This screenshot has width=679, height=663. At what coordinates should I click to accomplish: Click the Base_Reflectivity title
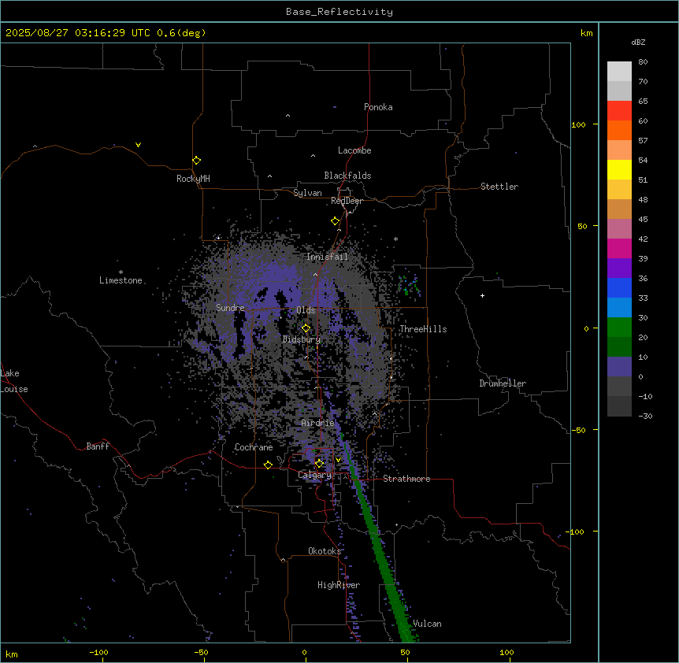point(339,12)
